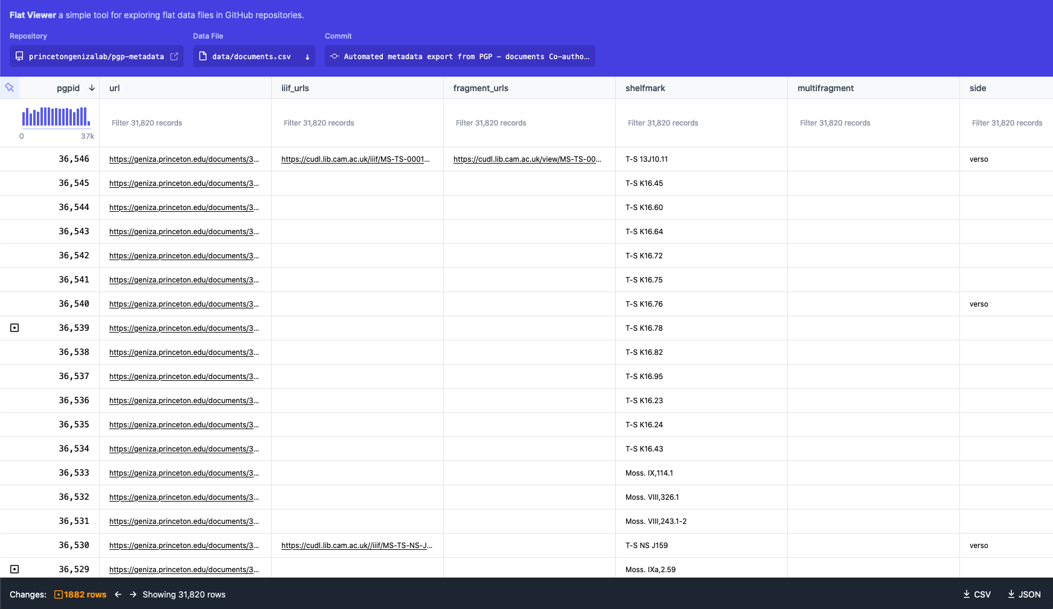The height and width of the screenshot is (609, 1053).
Task: Click Flat Viewer title text
Action: (x=33, y=15)
